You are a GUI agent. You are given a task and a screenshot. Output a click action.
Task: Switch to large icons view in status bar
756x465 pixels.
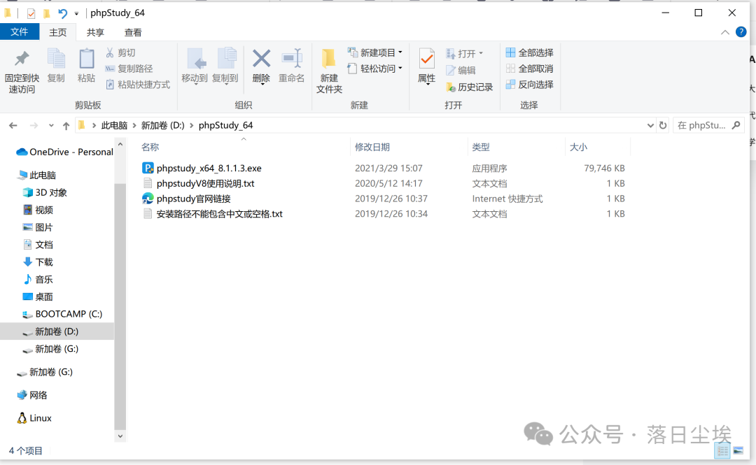click(x=738, y=451)
